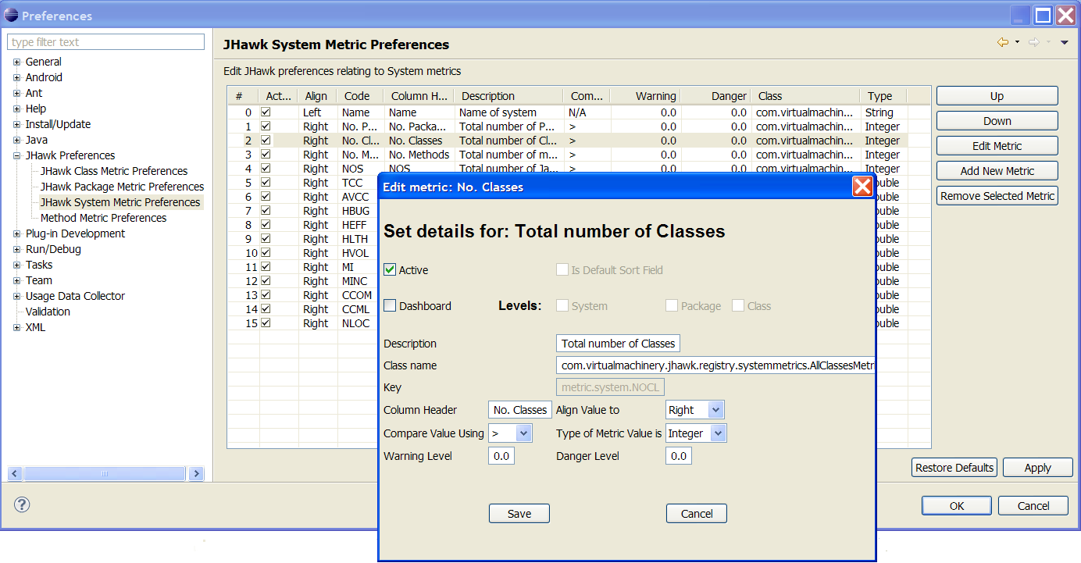Sort by the Code column header

pos(359,96)
